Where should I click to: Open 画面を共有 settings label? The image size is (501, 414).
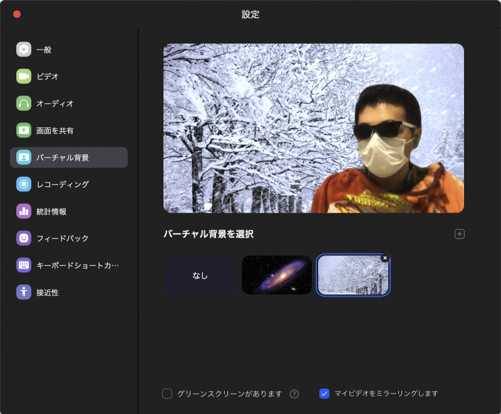pos(55,130)
